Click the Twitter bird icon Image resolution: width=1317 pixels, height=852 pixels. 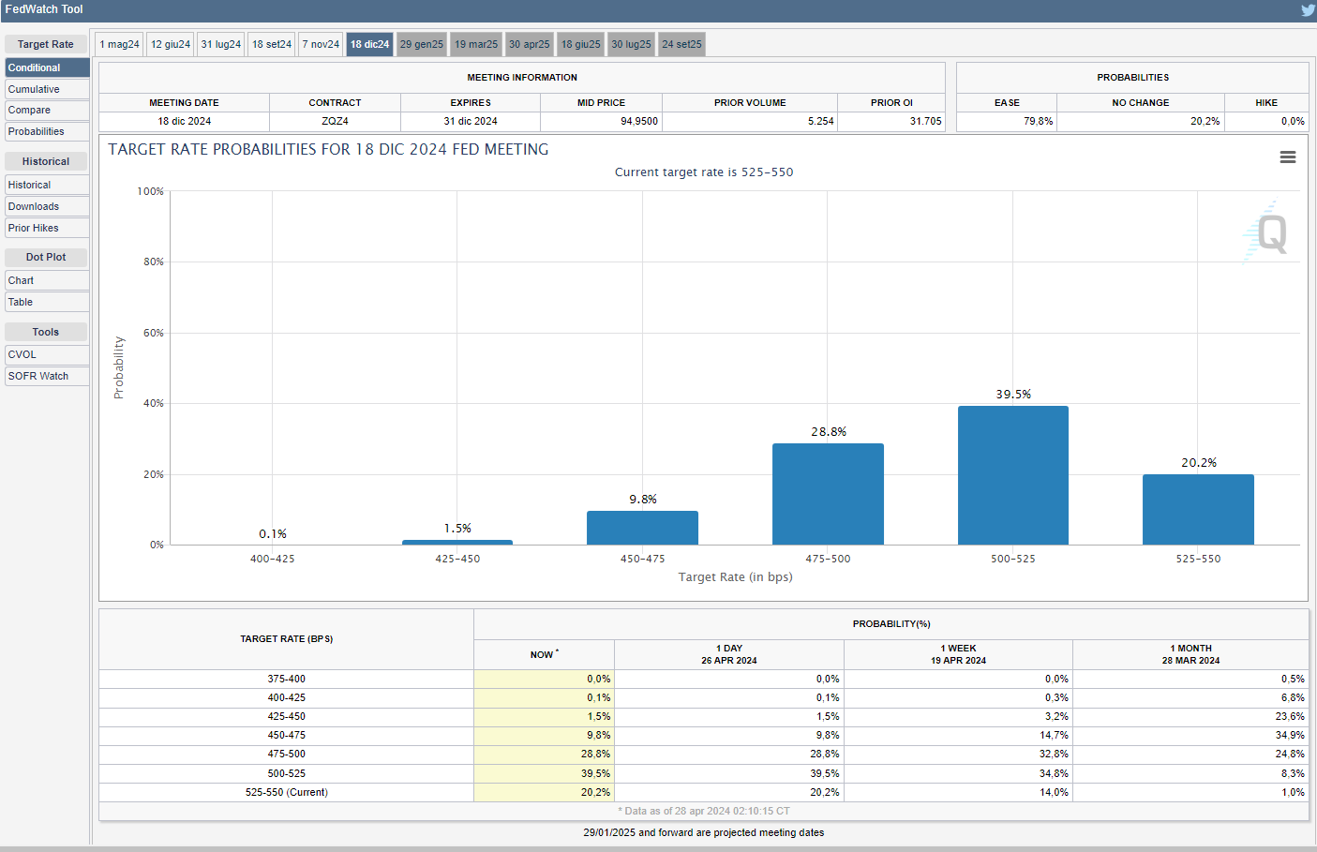[1308, 10]
